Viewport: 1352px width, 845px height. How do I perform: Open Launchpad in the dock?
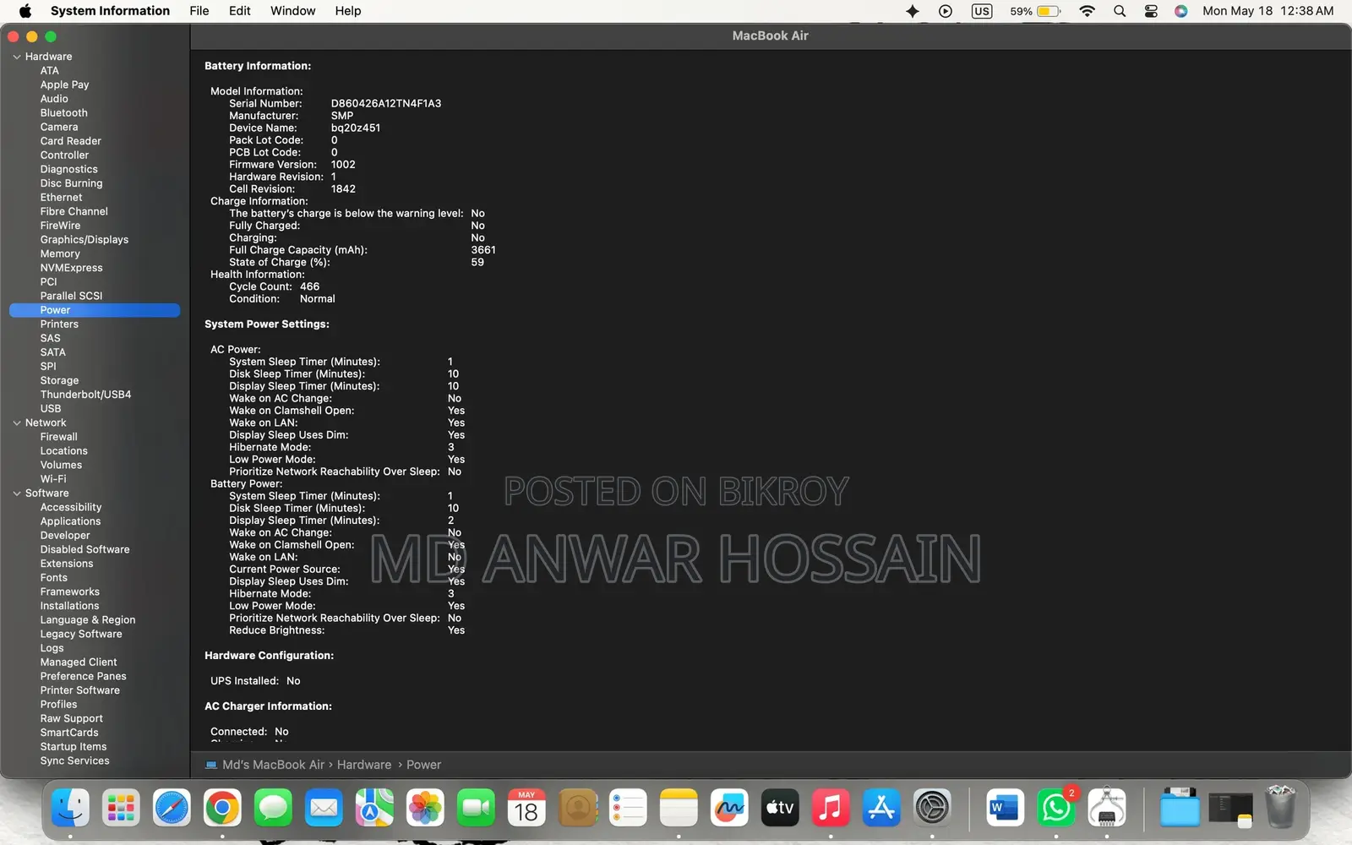pos(121,809)
